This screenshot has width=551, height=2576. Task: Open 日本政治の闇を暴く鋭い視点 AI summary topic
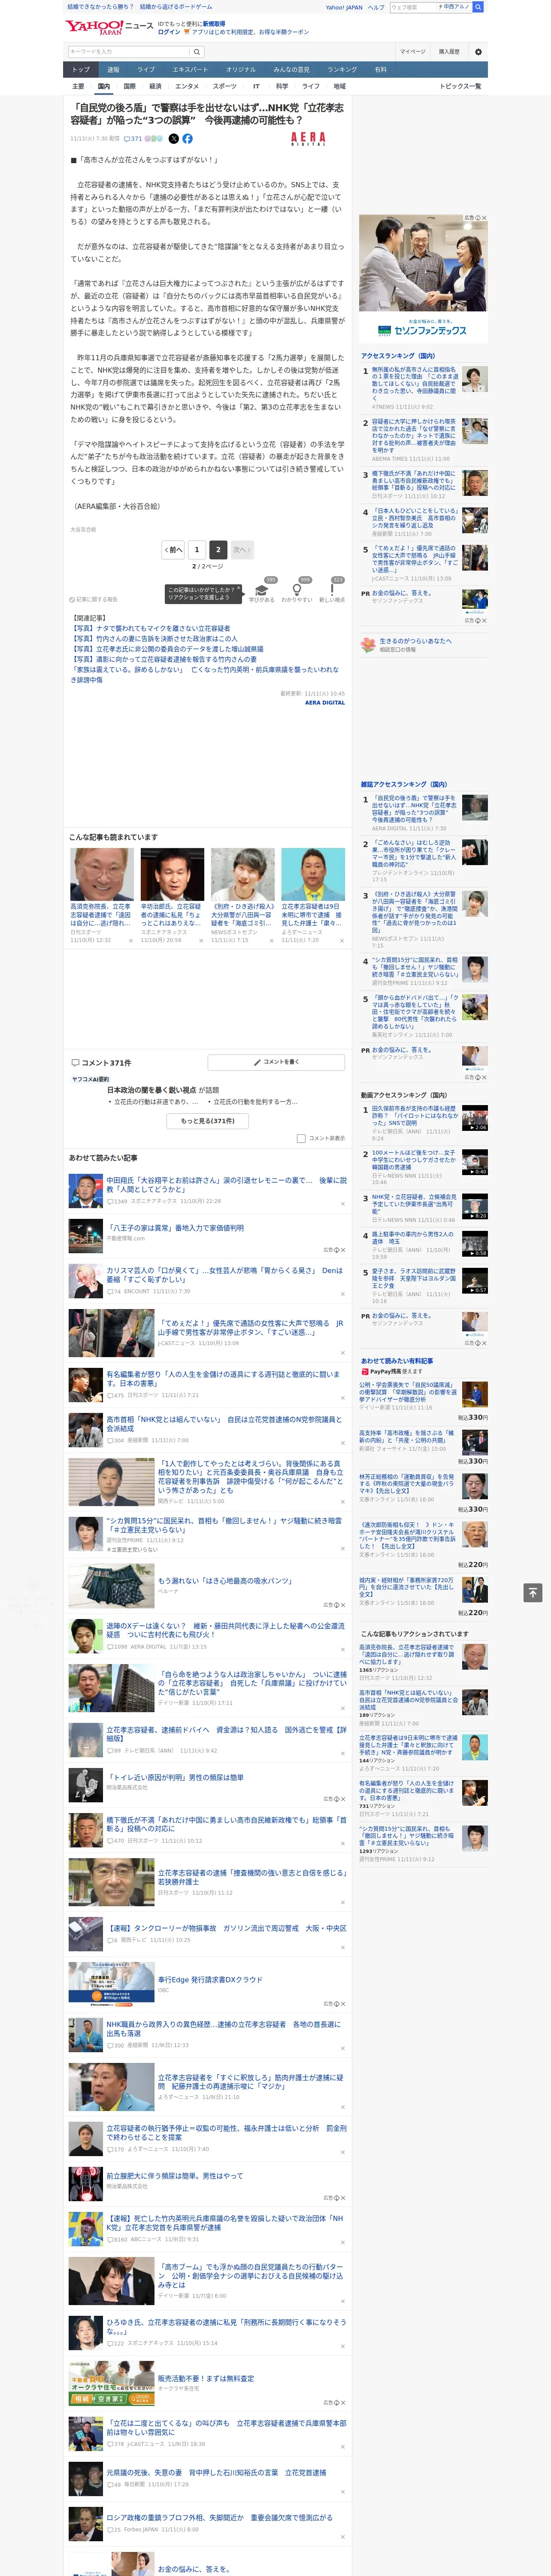pyautogui.click(x=151, y=1090)
